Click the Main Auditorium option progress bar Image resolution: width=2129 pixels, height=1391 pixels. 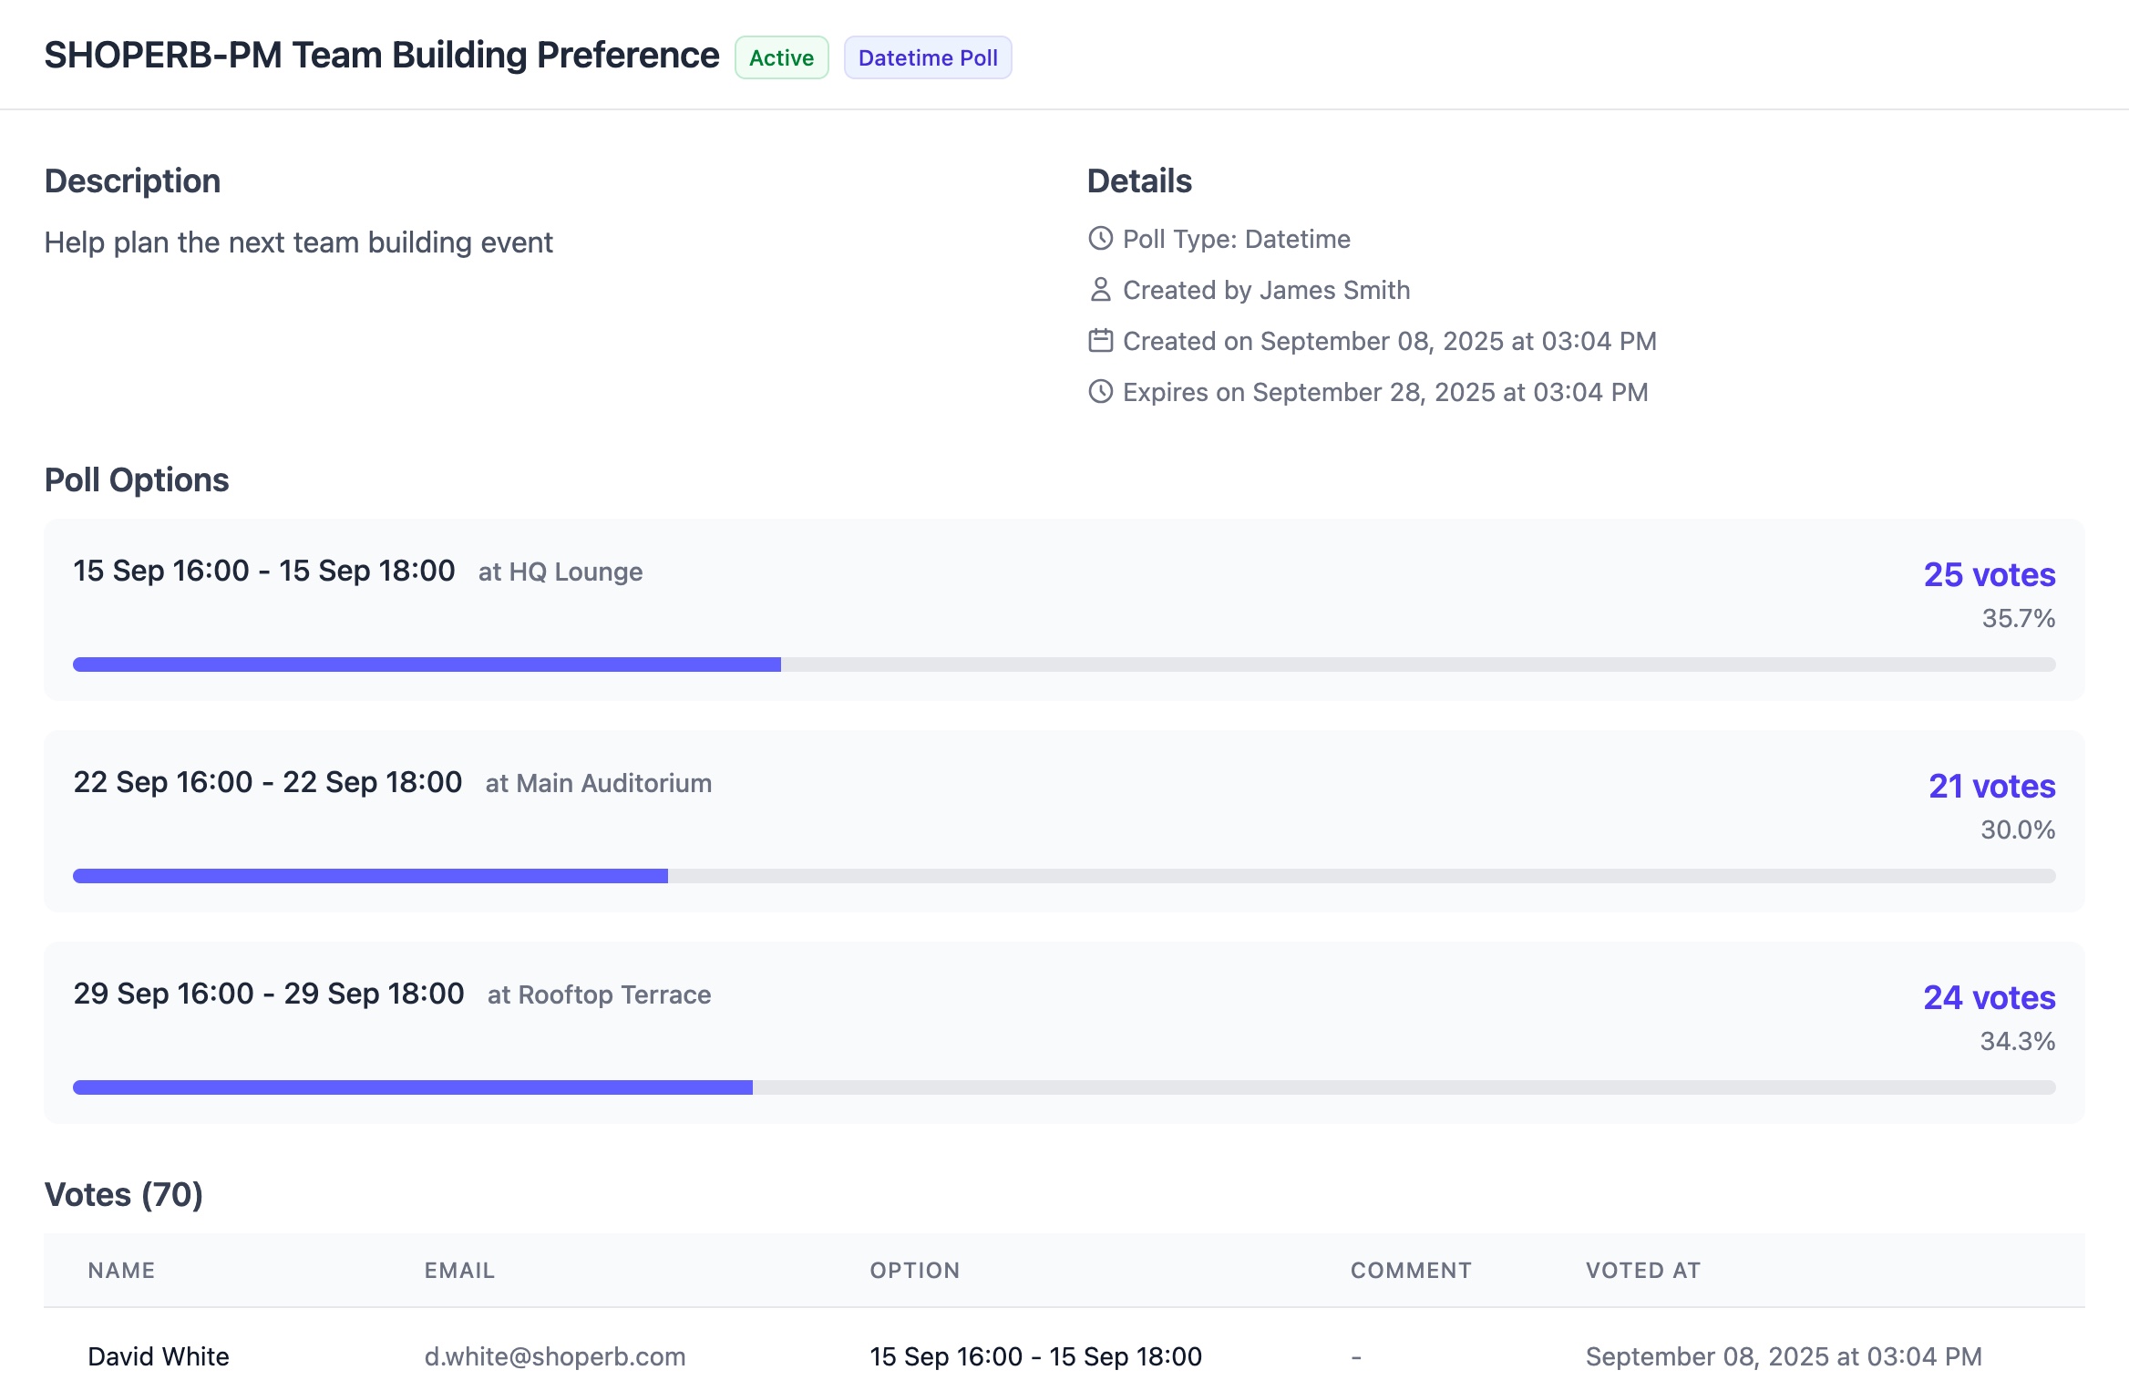(x=1064, y=876)
